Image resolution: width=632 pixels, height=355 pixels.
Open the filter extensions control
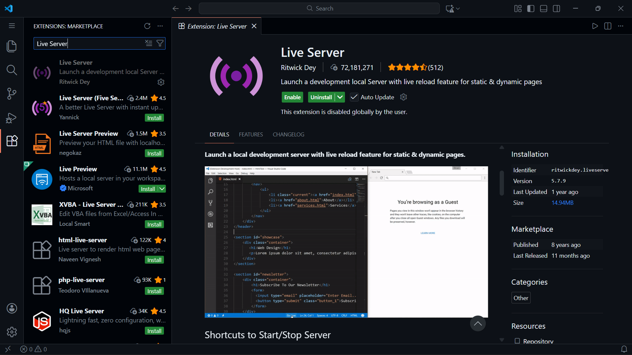coord(160,43)
